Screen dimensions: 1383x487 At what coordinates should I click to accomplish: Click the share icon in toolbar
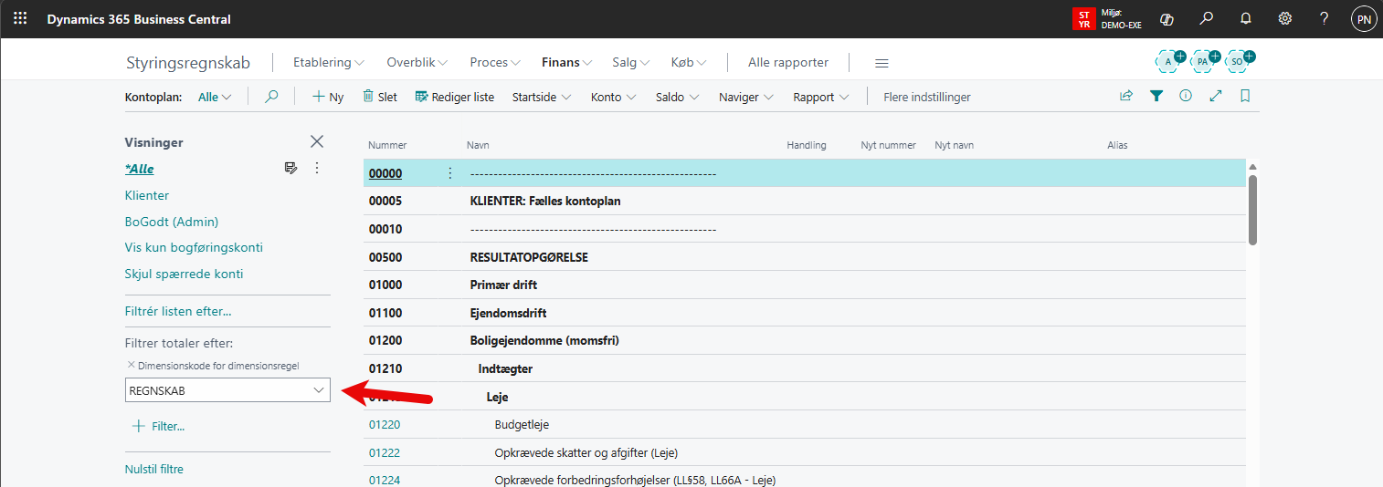1126,96
